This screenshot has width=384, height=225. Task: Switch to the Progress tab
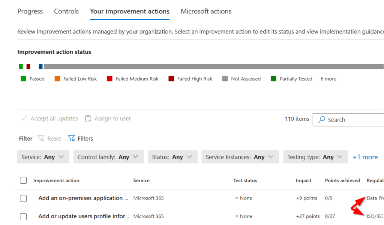30,11
